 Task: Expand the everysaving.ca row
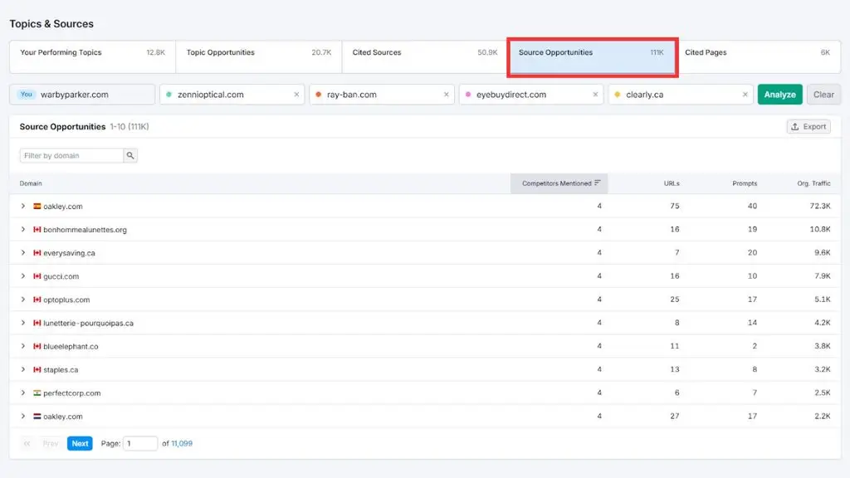coord(22,252)
